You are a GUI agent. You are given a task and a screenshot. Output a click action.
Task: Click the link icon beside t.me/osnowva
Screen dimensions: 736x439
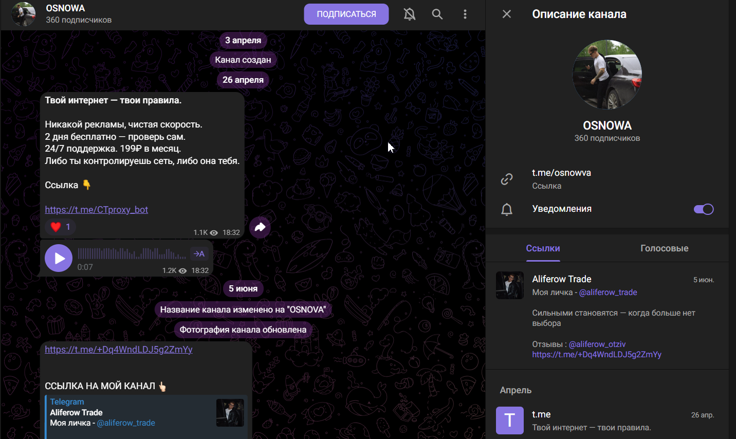coord(507,178)
